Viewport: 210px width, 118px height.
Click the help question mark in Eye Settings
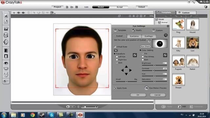pyautogui.click(x=149, y=41)
